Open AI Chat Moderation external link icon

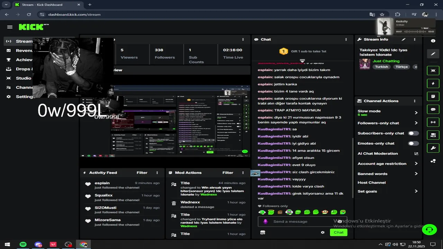pos(416,154)
